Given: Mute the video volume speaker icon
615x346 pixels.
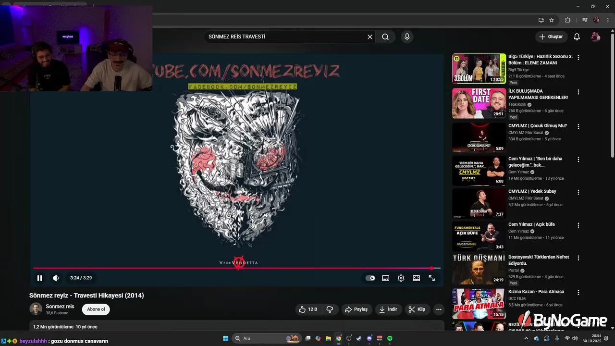Looking at the screenshot, I should (x=56, y=278).
